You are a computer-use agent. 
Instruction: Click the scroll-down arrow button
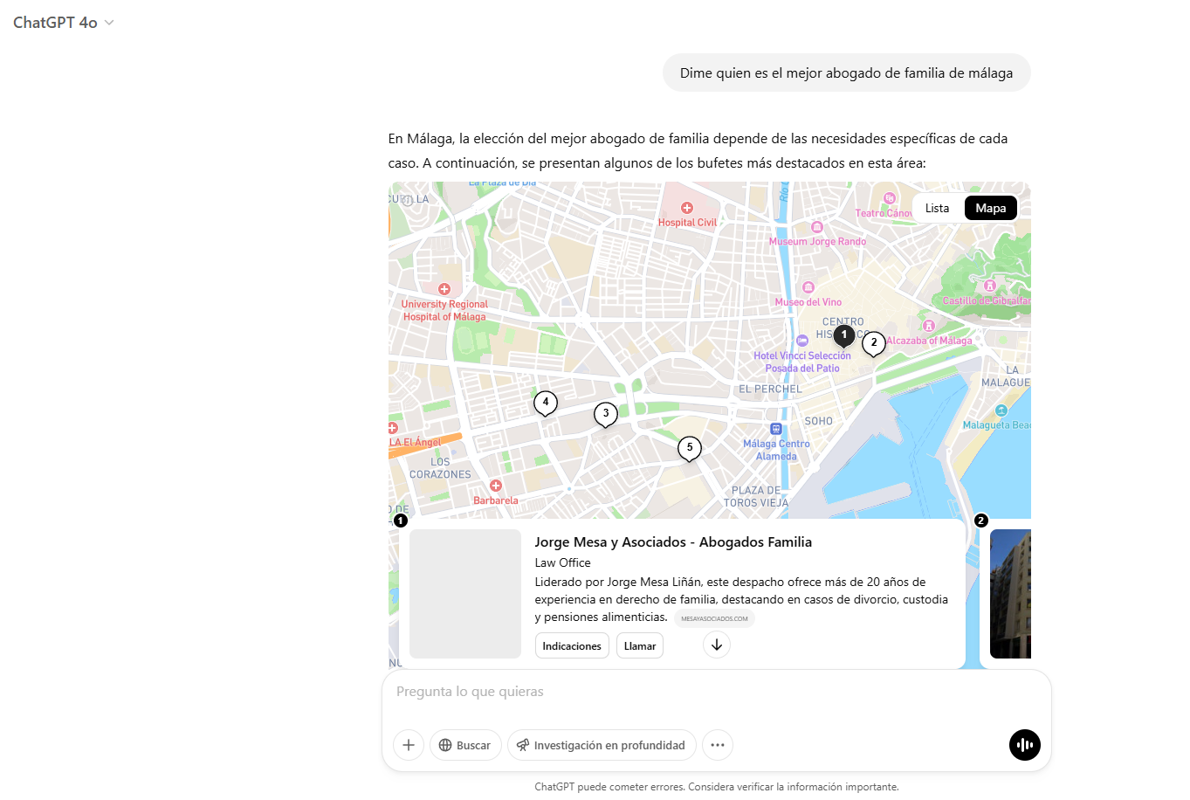point(717,645)
